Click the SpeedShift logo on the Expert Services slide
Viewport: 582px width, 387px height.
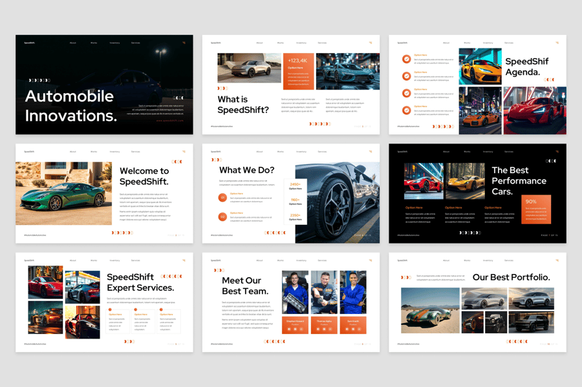point(29,260)
